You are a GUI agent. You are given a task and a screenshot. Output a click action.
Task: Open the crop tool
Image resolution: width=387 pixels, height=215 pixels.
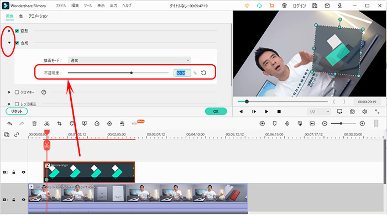60,123
